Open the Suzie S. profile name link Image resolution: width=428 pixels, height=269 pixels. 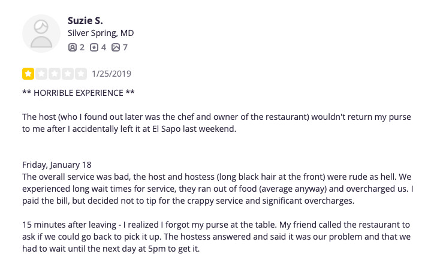86,20
